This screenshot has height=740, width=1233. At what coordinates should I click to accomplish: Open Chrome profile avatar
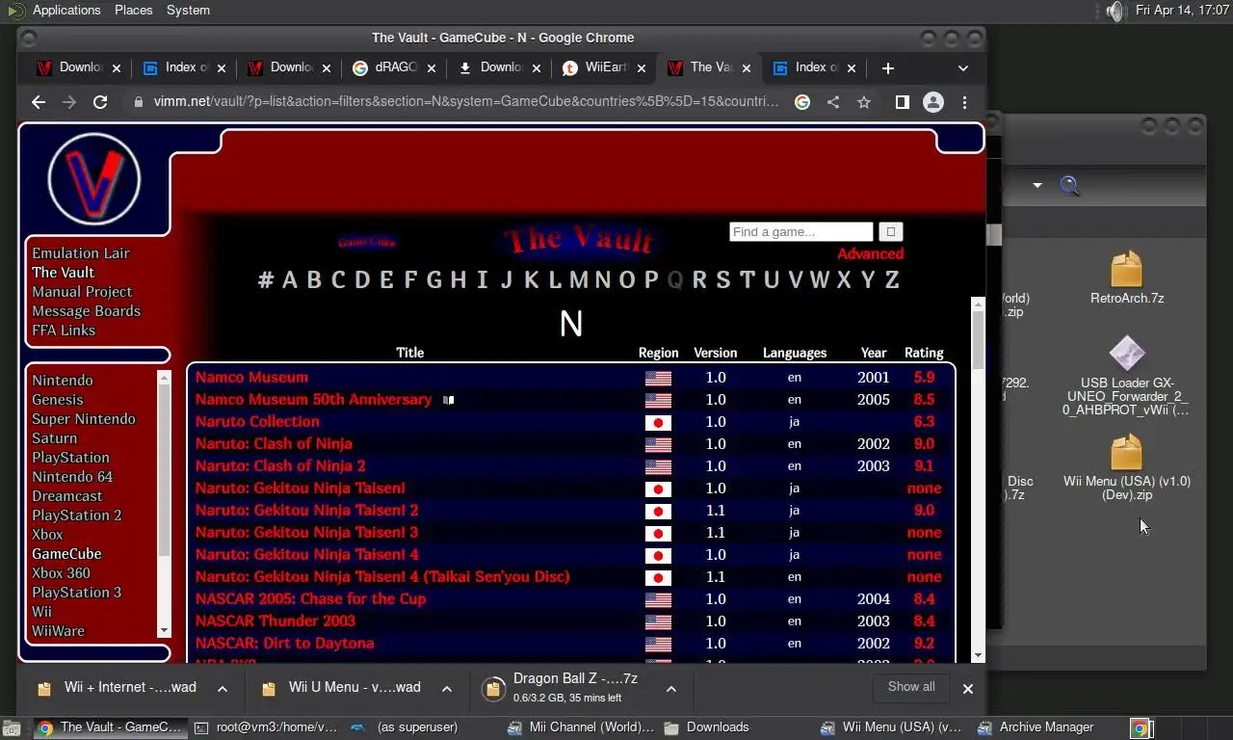tap(933, 102)
